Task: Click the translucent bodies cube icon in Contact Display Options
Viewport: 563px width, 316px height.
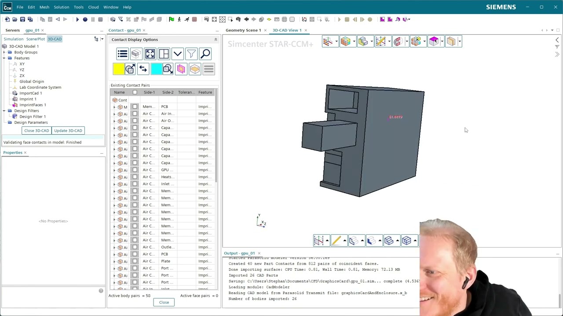Action: pyautogui.click(x=136, y=54)
